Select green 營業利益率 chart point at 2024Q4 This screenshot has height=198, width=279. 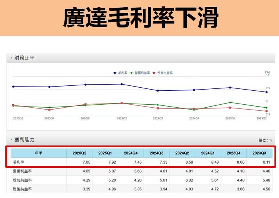(194, 110)
